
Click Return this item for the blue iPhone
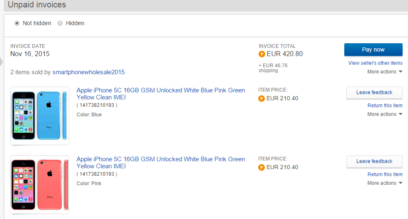coord(385,105)
